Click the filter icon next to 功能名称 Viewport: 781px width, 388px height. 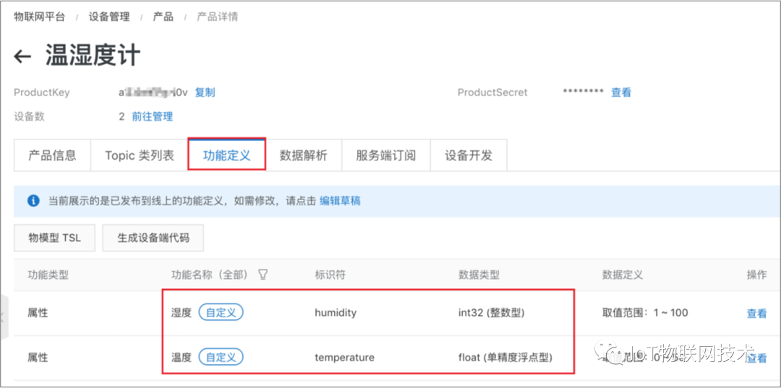(x=263, y=274)
